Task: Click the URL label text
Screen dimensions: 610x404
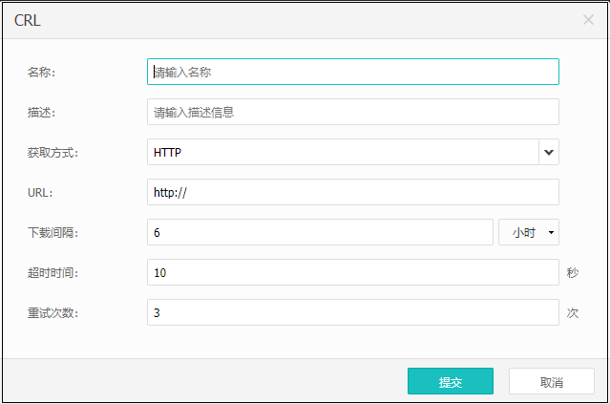Action: tap(40, 192)
